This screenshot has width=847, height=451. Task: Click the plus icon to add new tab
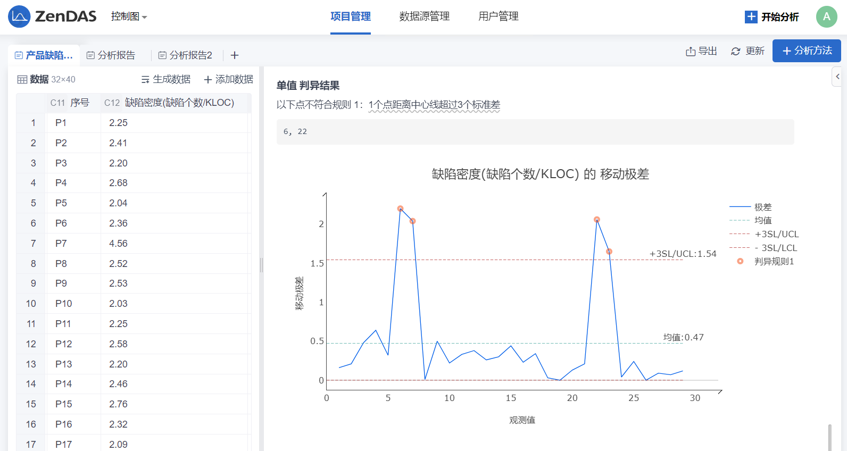tap(235, 55)
